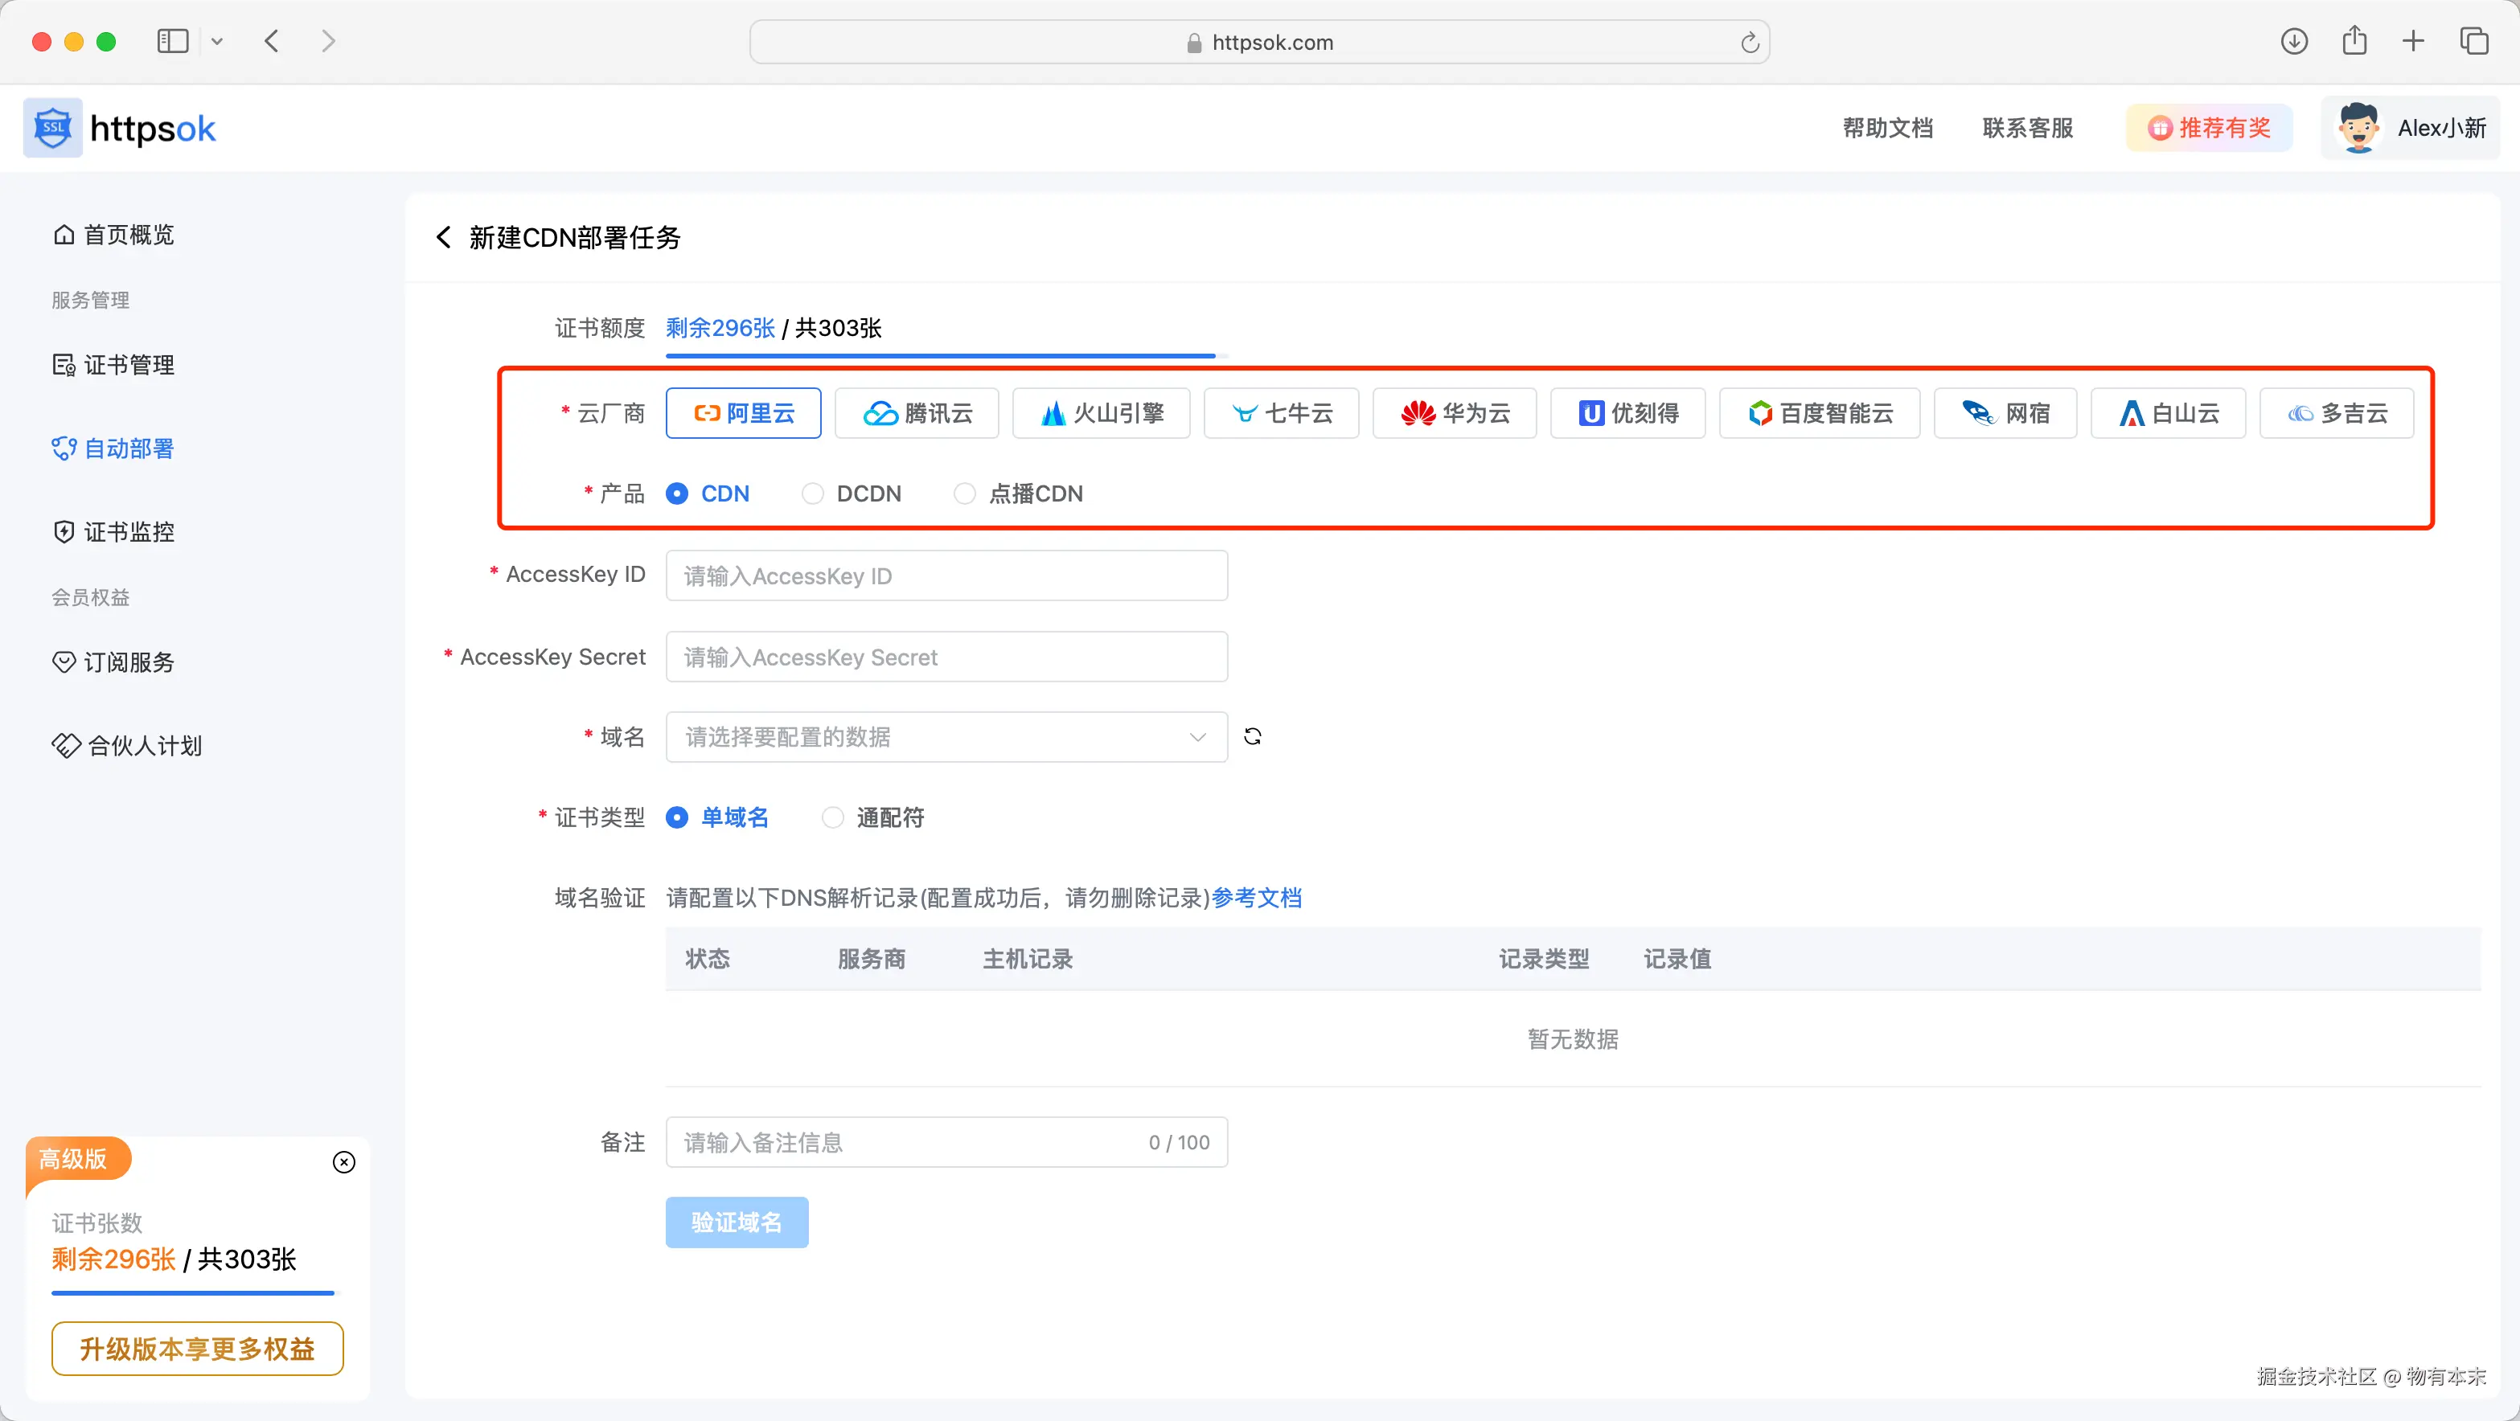2520x1421 pixels.
Task: Choose 华为云 as cloud vendor
Action: click(x=1454, y=414)
